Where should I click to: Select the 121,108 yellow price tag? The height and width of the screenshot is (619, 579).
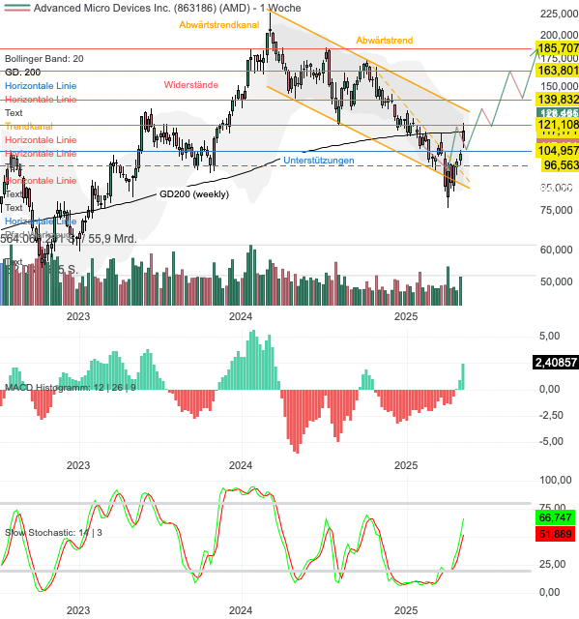point(558,125)
